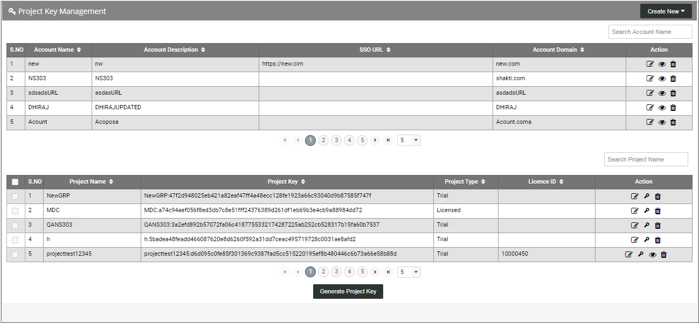This screenshot has width=699, height=323.
Task: Tick the select-all projects header checkbox
Action: [x=15, y=182]
